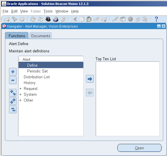The width and height of the screenshot is (167, 156).
Task: Open the Edit menu
Action: tap(14, 11)
